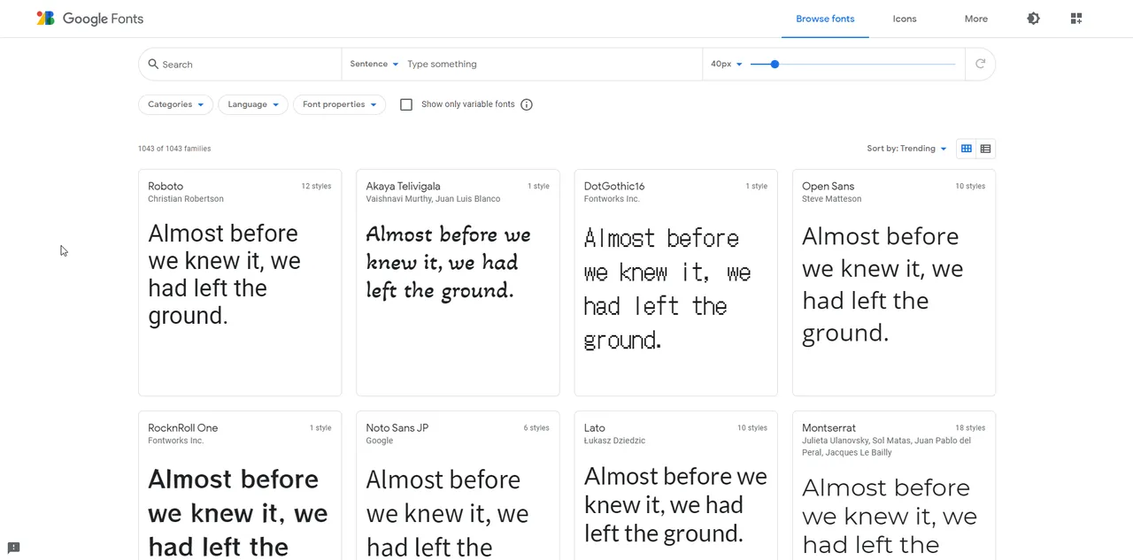Click the author text Vaishnavi Murthy, Juan Luis Blanco
This screenshot has width=1133, height=560.
click(433, 199)
